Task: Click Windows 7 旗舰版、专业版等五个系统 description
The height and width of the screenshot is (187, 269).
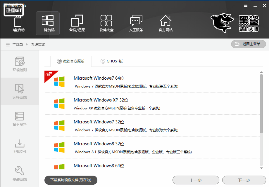Action: (127, 86)
